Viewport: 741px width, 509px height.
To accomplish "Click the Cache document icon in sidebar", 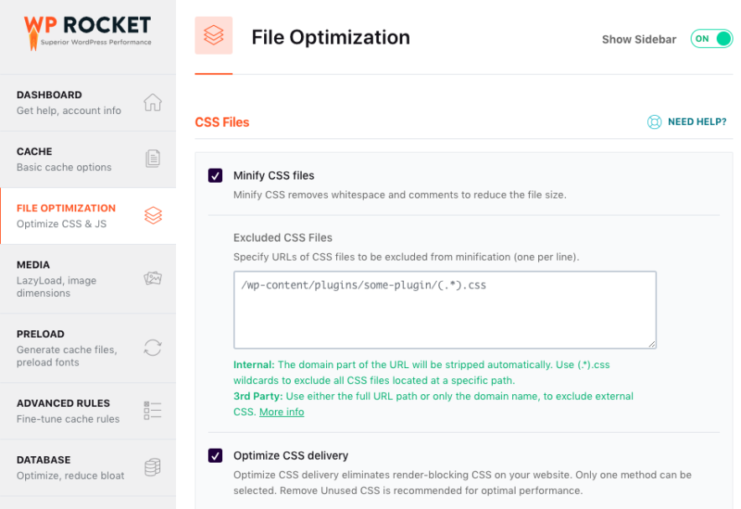I will tap(152, 158).
